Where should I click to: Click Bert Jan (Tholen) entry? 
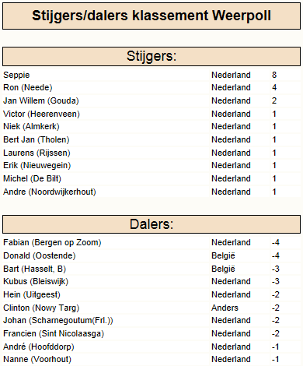click(x=37, y=139)
